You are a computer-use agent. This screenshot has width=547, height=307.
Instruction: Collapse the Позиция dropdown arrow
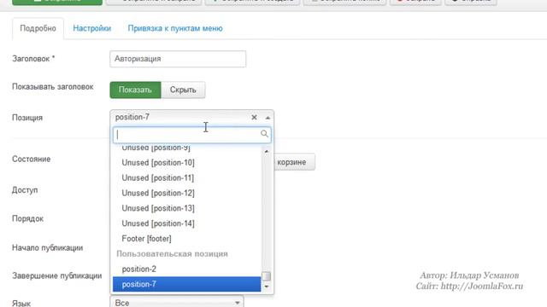click(268, 118)
